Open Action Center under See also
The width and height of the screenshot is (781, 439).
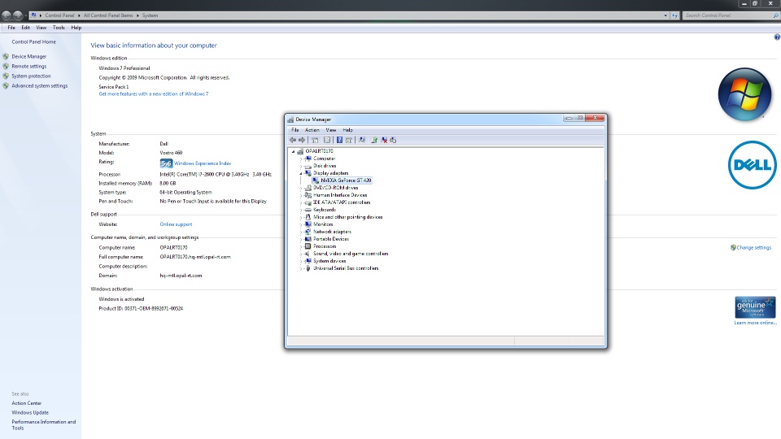point(27,403)
